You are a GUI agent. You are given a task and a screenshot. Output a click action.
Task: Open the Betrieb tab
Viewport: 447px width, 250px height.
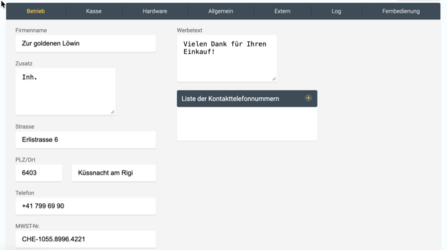(35, 11)
